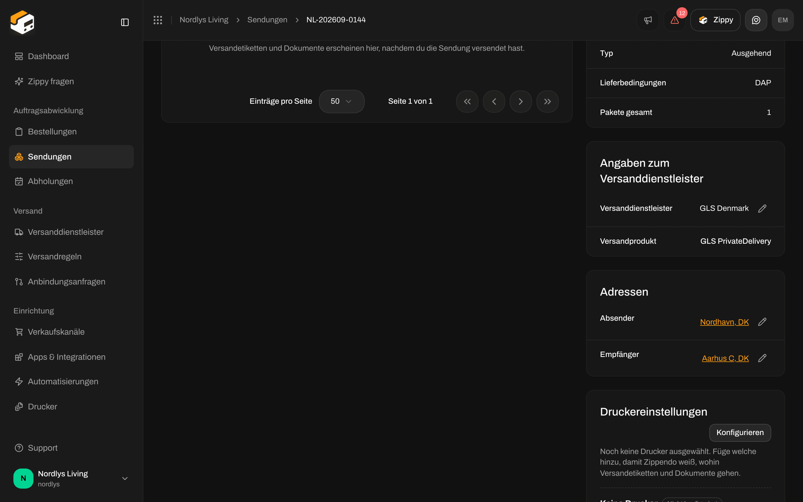
Task: Open Aarhus C, DK recipient address link
Action: (x=725, y=358)
